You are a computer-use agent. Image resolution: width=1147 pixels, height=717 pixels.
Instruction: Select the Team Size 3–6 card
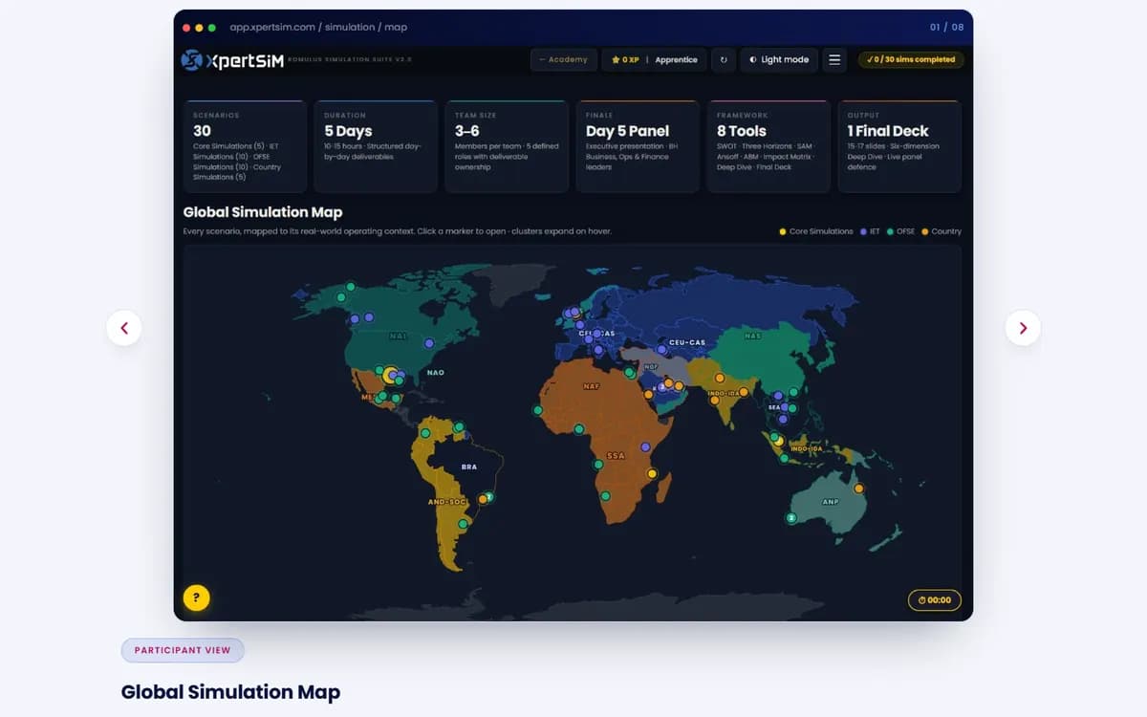coord(507,146)
